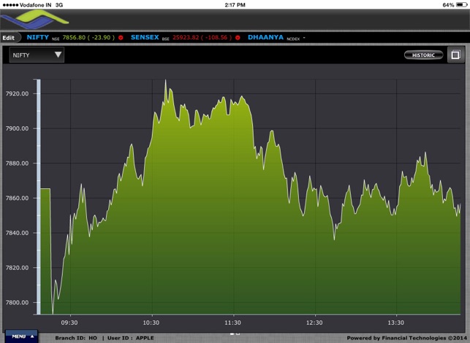Open the MENU button
The width and height of the screenshot is (470, 343).
pos(22,336)
